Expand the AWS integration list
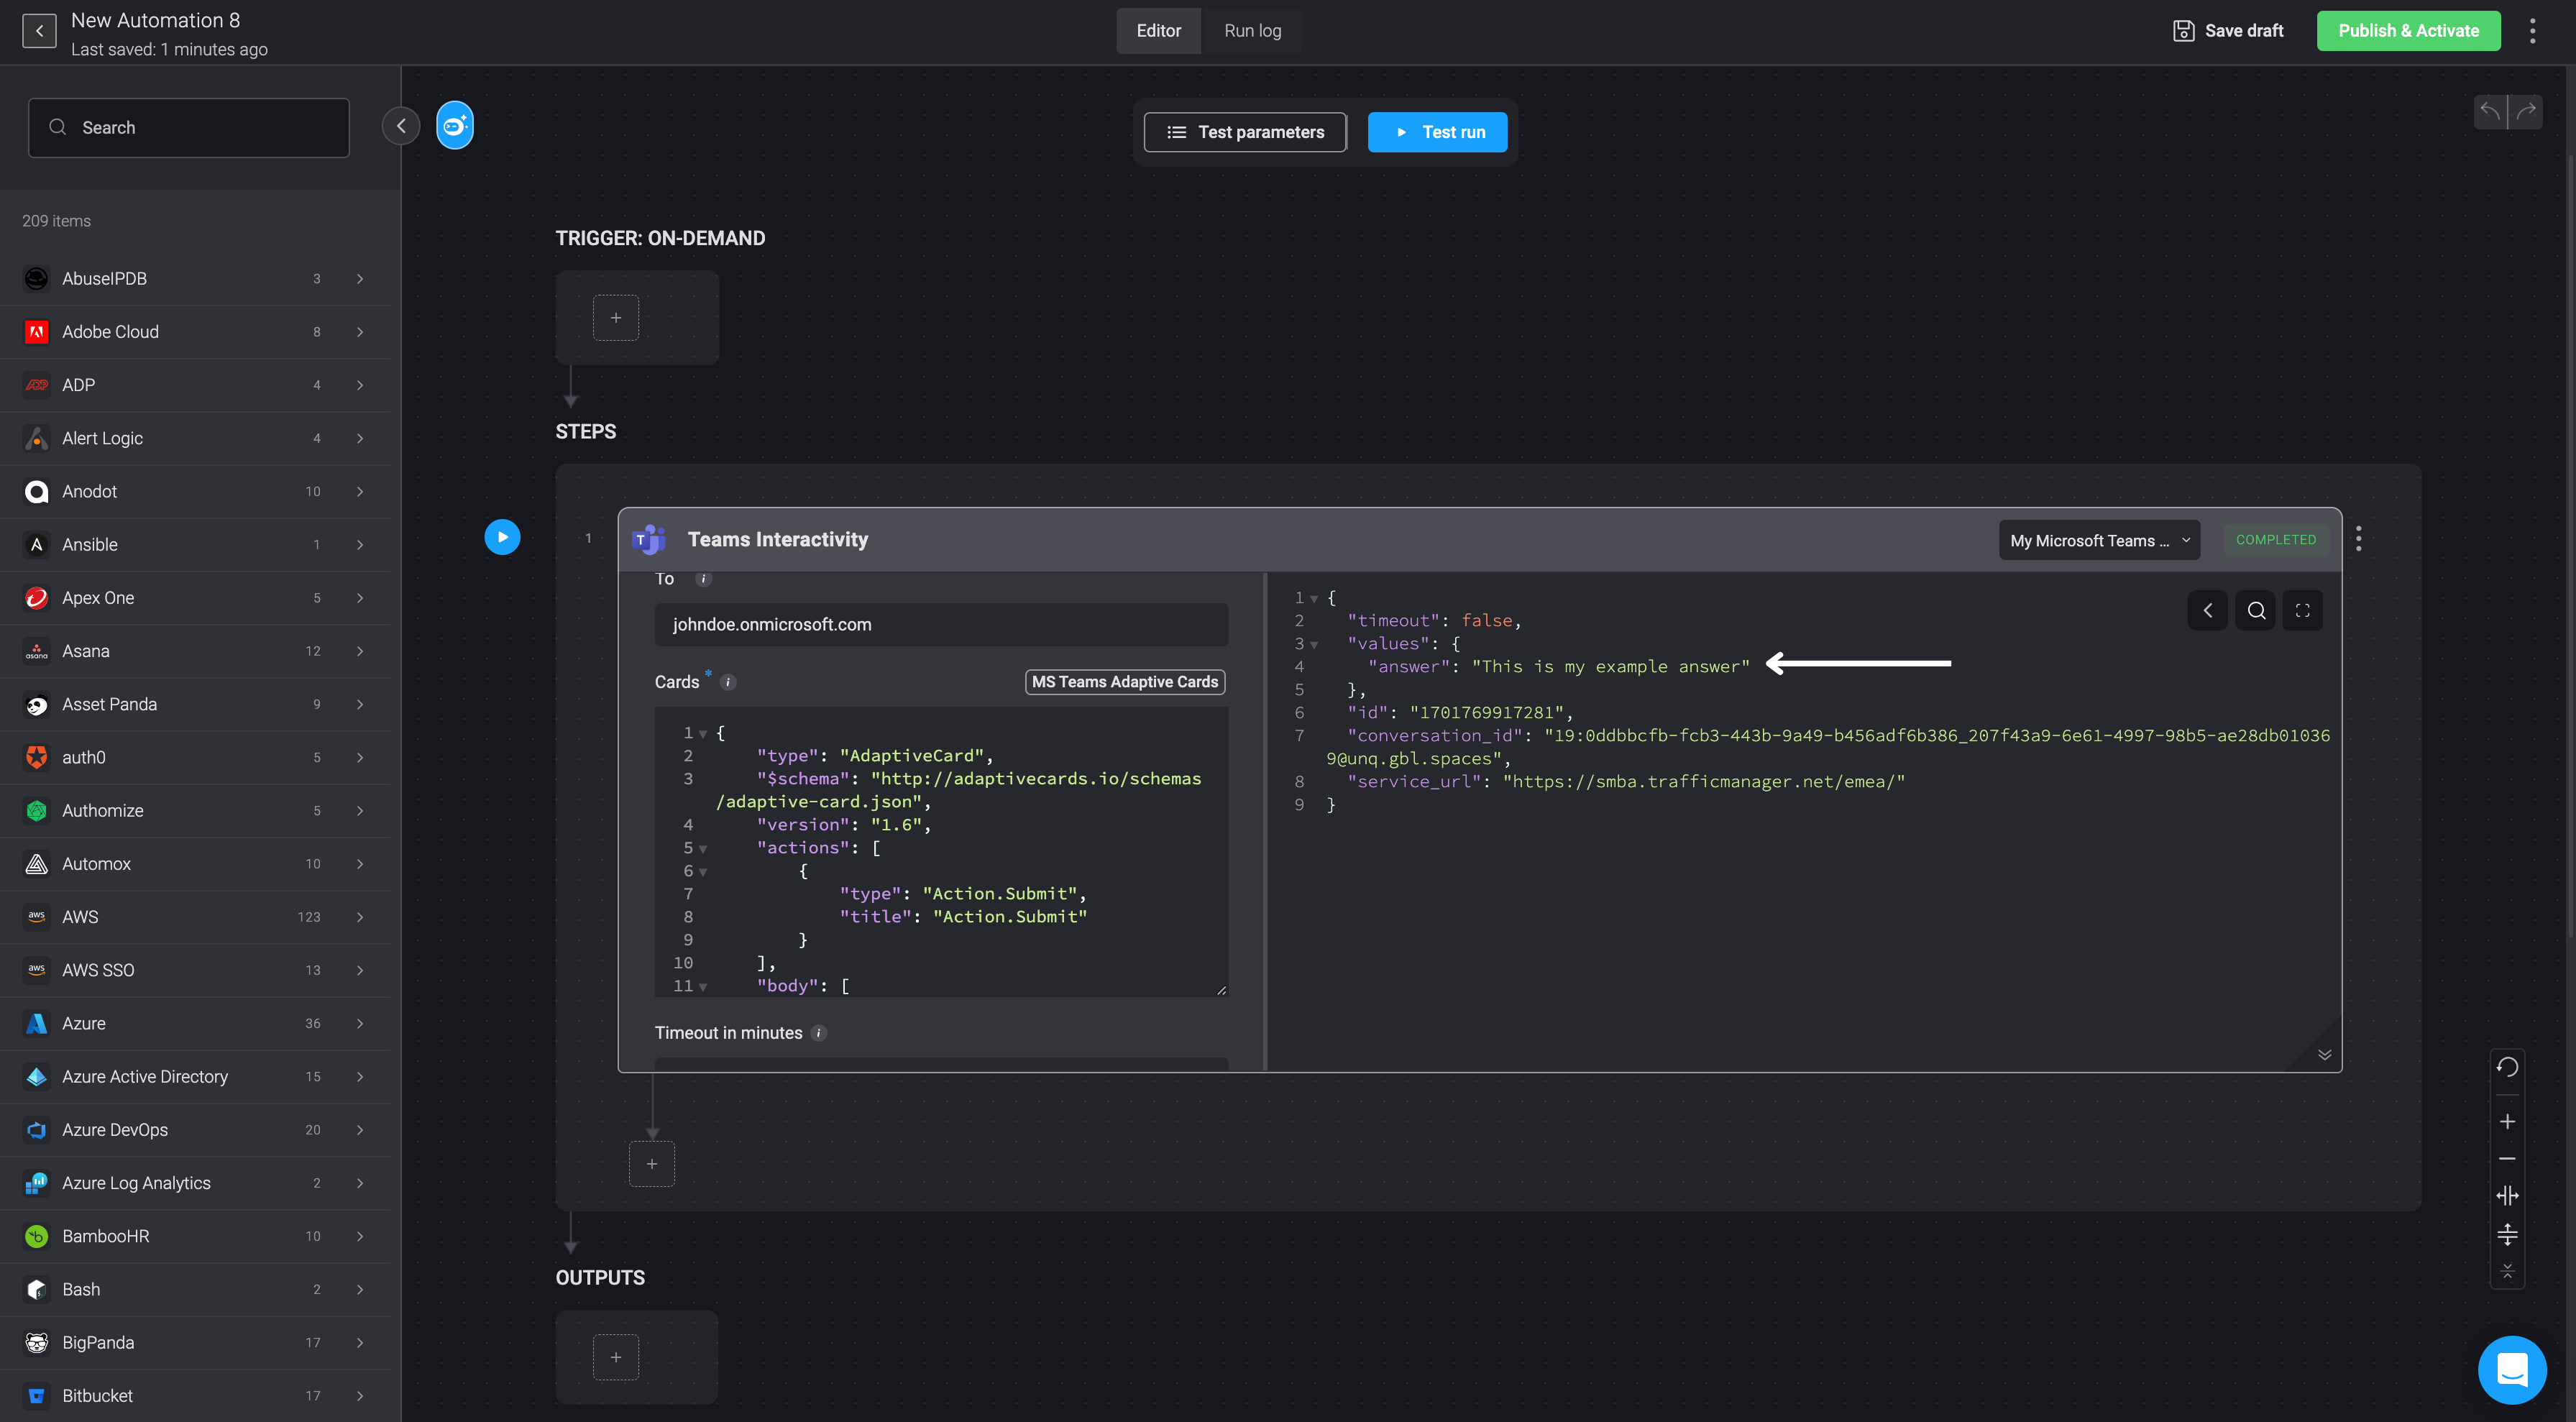The width and height of the screenshot is (2576, 1422). click(x=360, y=917)
